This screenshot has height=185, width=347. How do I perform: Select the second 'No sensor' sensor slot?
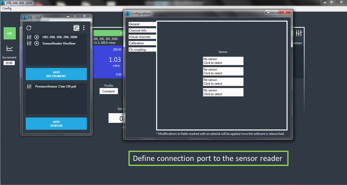223,71
